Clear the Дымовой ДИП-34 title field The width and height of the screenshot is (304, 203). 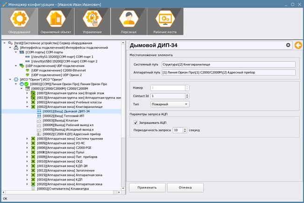coord(288,45)
